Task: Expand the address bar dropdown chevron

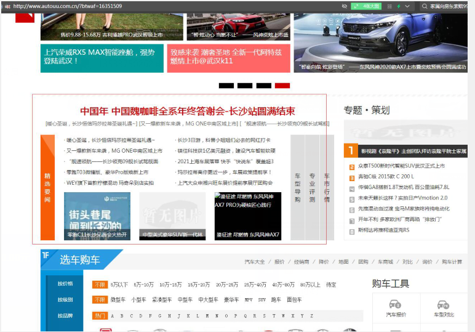Action: (x=407, y=6)
